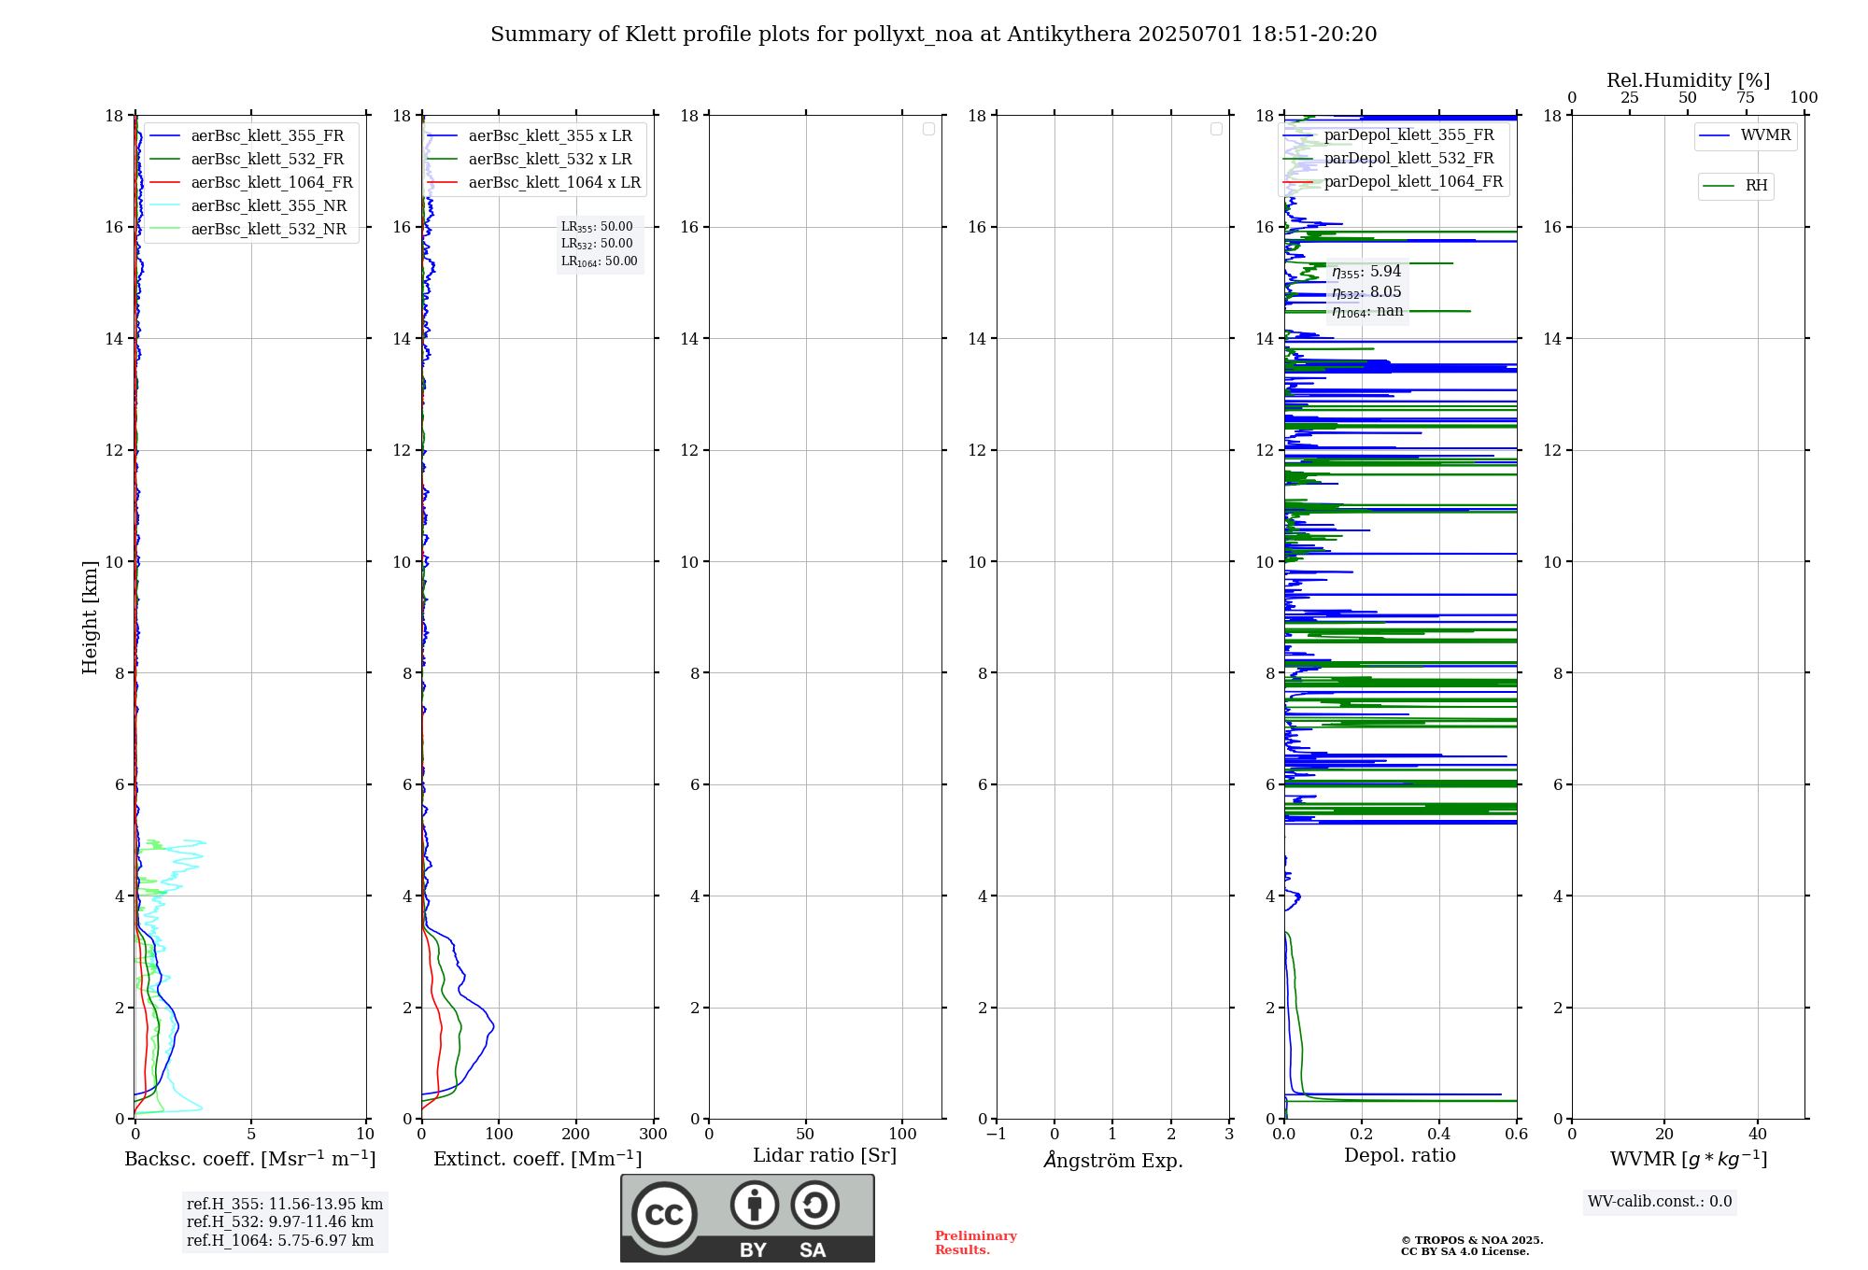This screenshot has height=1270, width=1868.
Task: Click the Creative Commons CC circle icon
Action: (x=664, y=1214)
